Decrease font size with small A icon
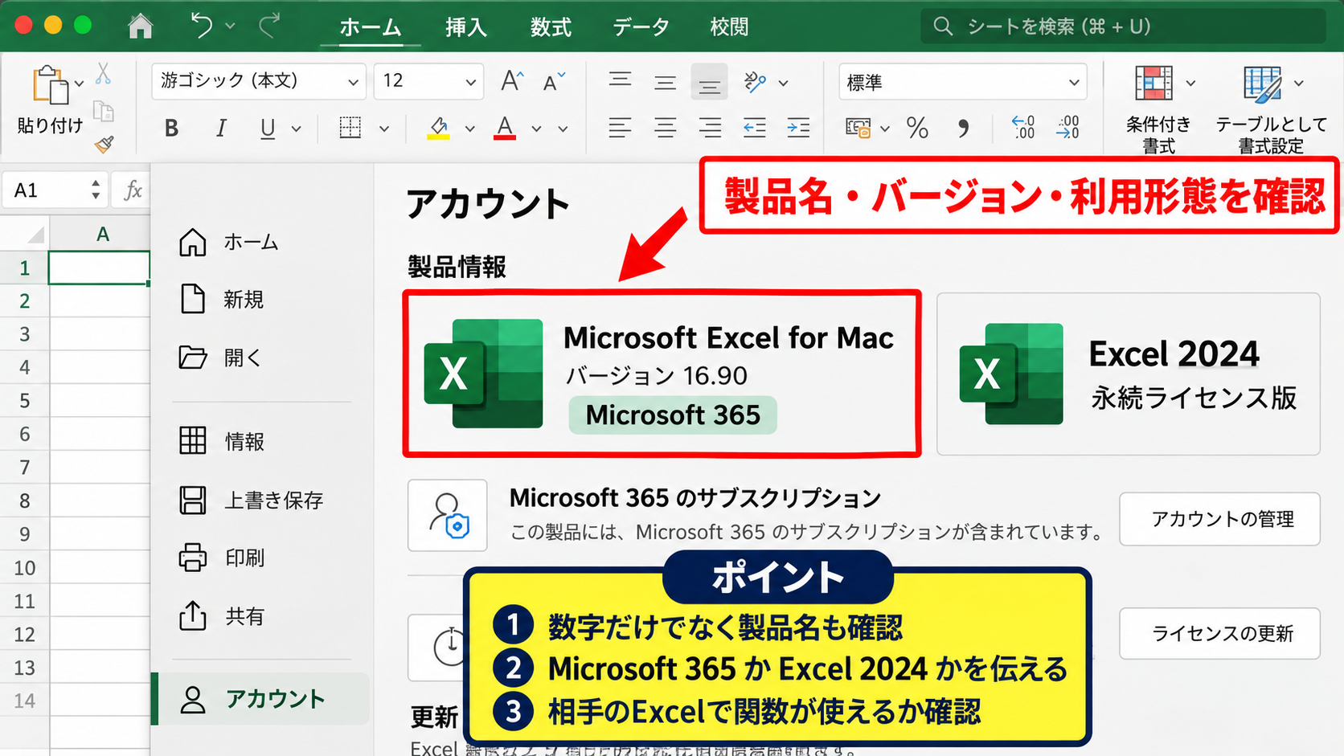 point(554,81)
